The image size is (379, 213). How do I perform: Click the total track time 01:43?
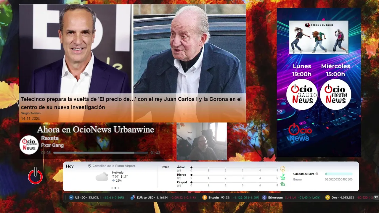pos(155,153)
